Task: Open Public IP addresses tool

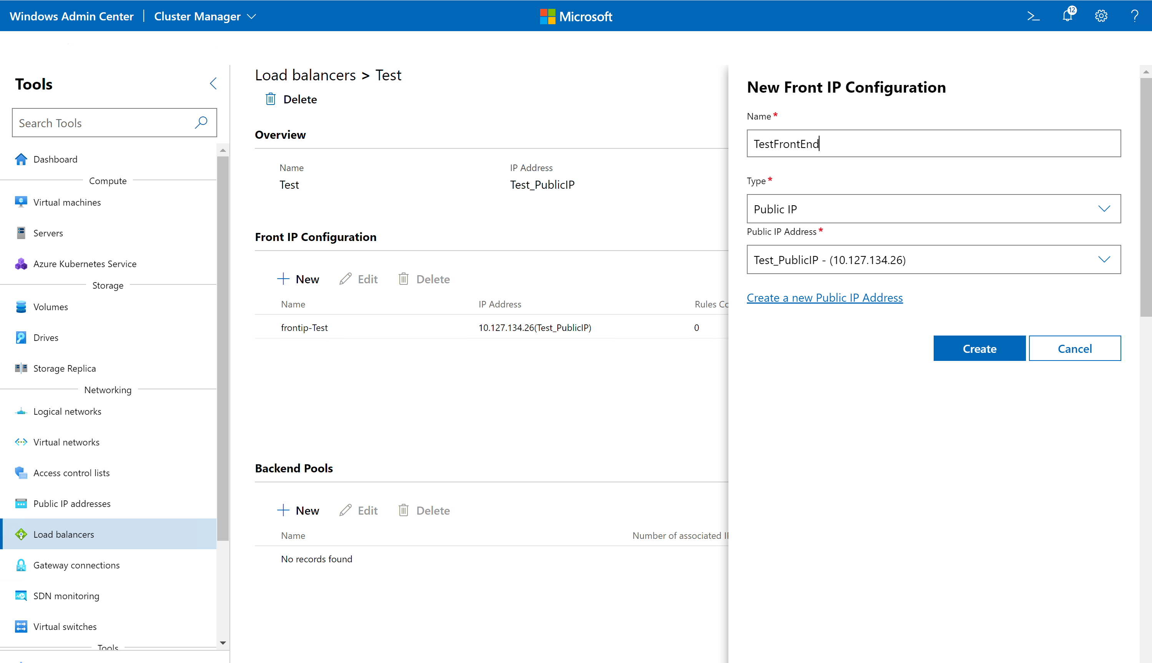Action: 72,503
